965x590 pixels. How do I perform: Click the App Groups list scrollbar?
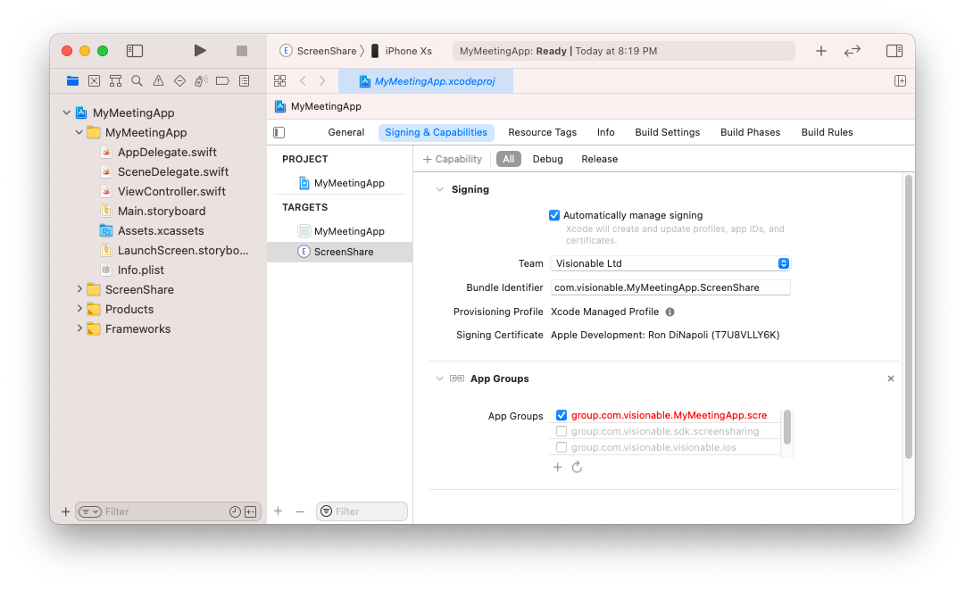tap(787, 427)
